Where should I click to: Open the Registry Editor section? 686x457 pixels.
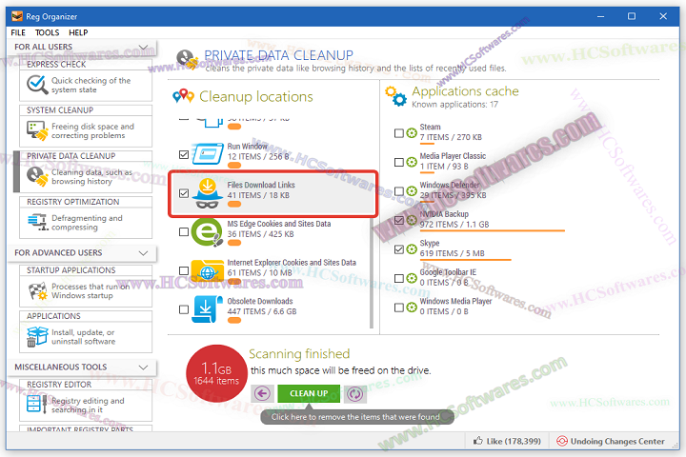tap(86, 400)
